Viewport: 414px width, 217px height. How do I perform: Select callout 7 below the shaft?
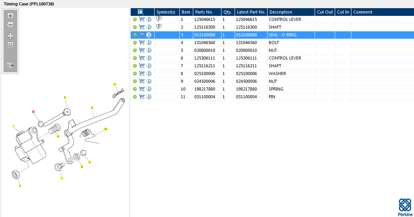[62, 179]
